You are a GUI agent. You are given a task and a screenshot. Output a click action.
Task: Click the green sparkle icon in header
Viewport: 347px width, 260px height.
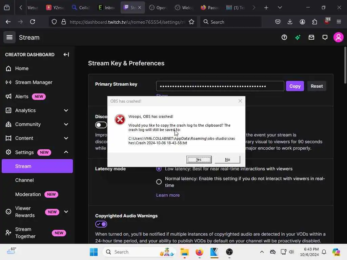coord(298,37)
